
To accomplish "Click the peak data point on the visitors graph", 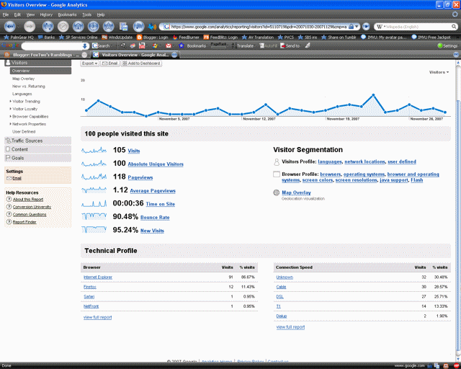I will point(373,95).
